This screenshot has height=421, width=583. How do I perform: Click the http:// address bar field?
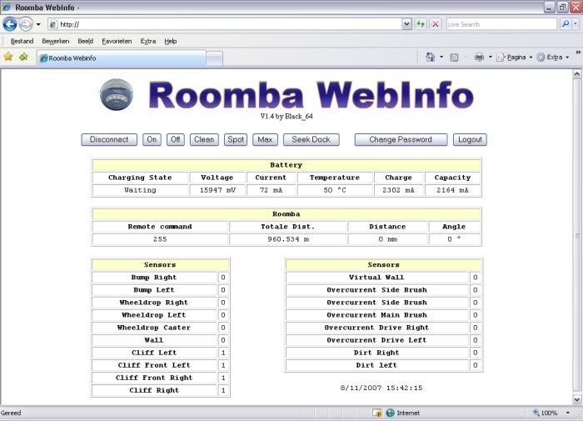coord(225,24)
